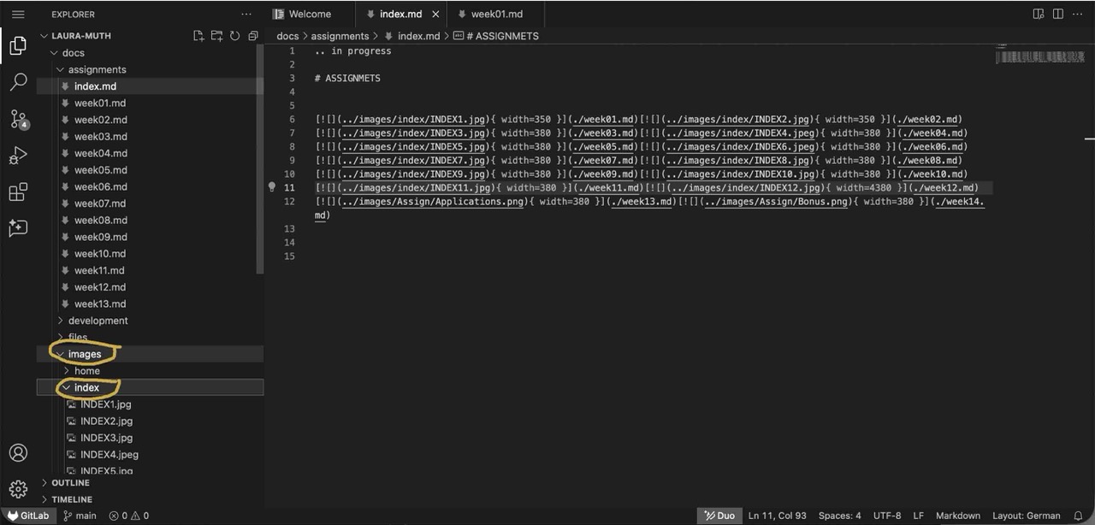1095x525 pixels.
Task: Click the New File icon in Explorer
Action: tap(198, 36)
